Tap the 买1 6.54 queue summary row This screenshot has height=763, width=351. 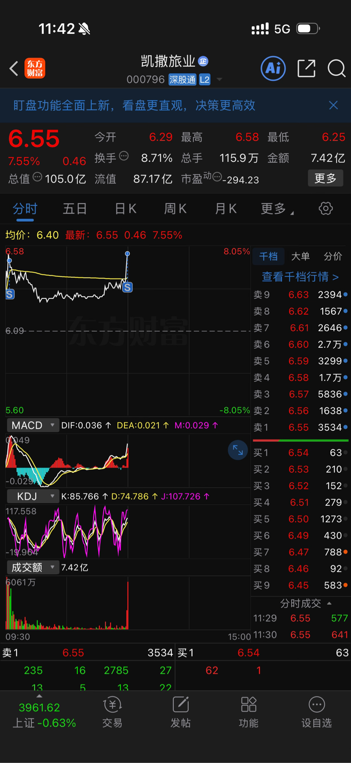pos(263,653)
